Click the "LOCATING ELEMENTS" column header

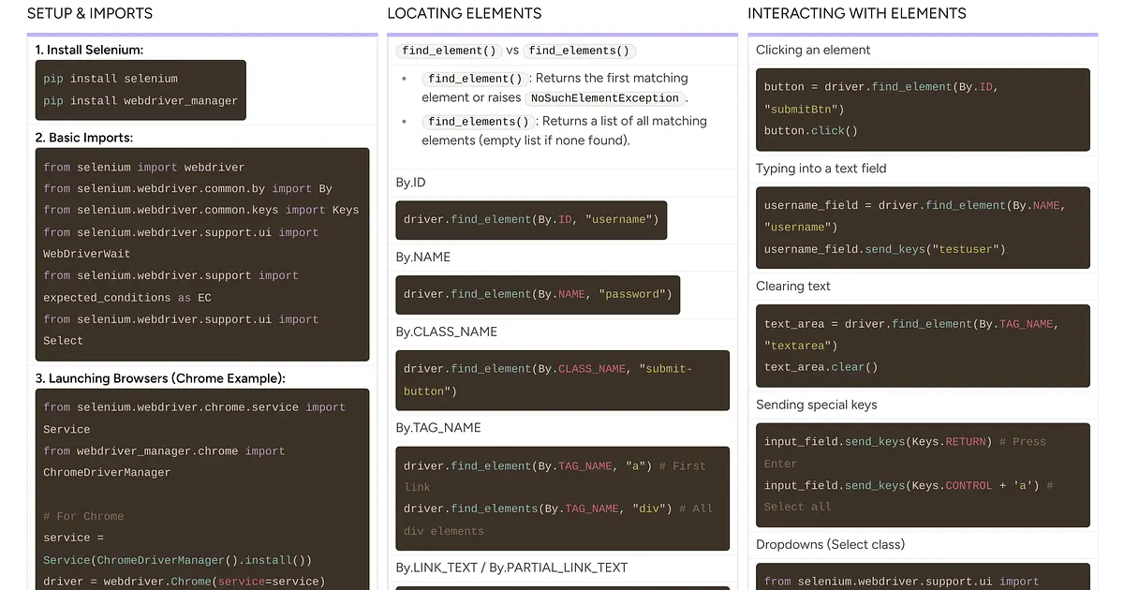[x=465, y=13]
